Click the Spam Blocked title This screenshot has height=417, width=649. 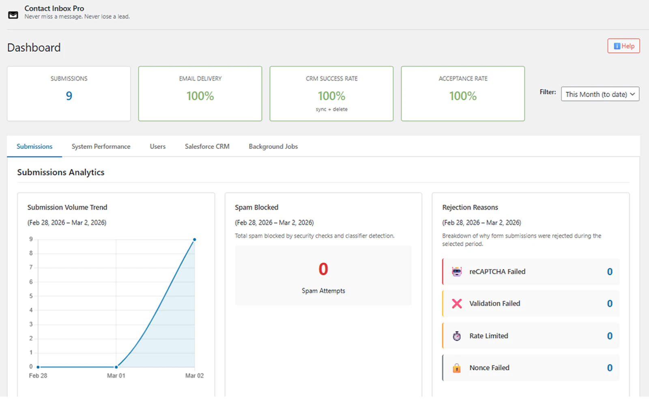click(257, 207)
